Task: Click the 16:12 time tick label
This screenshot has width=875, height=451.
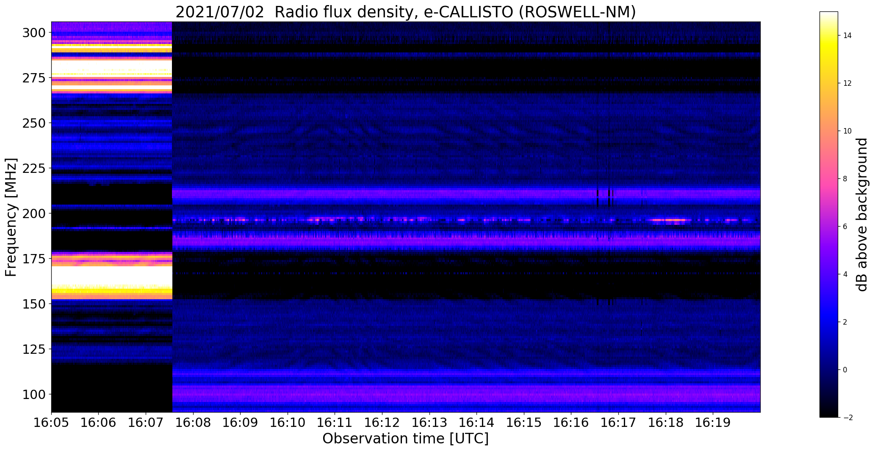Action: tap(382, 422)
